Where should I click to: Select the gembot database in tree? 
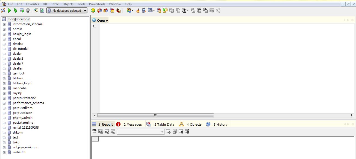pyautogui.click(x=19, y=73)
